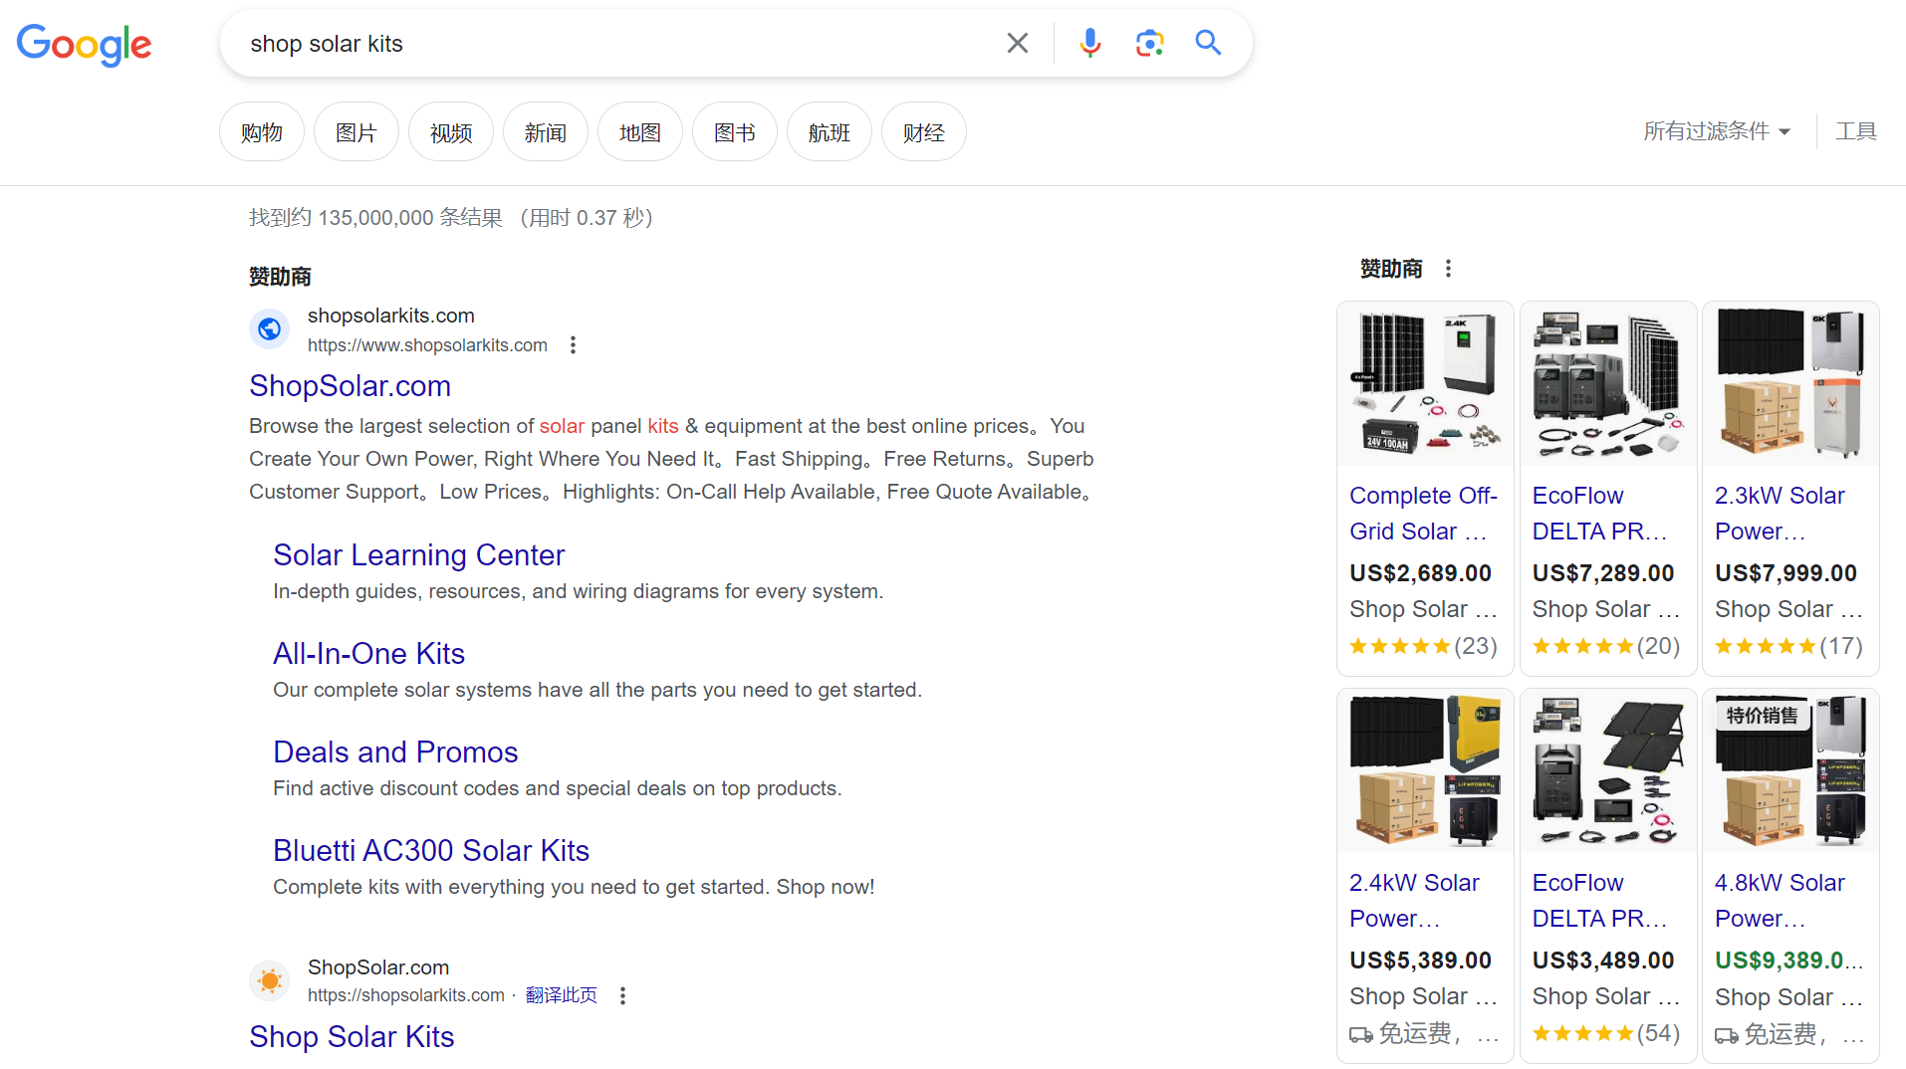The height and width of the screenshot is (1069, 1906).
Task: Open 2.3kW Solar Power product image
Action: (1790, 384)
